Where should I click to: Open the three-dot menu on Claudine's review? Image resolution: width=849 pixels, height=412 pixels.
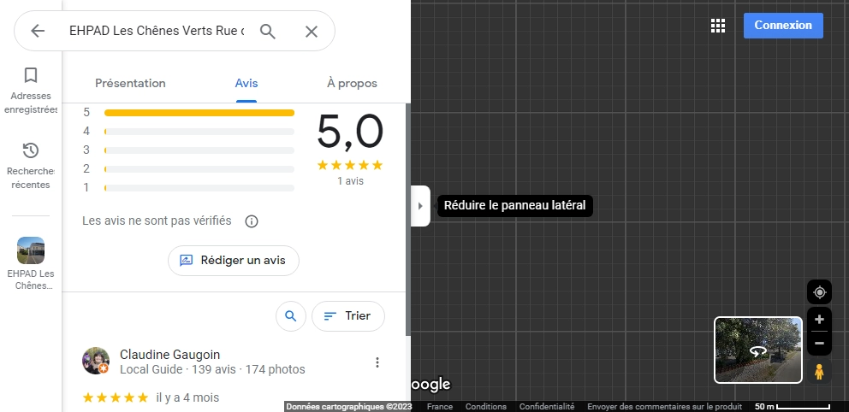tap(377, 362)
